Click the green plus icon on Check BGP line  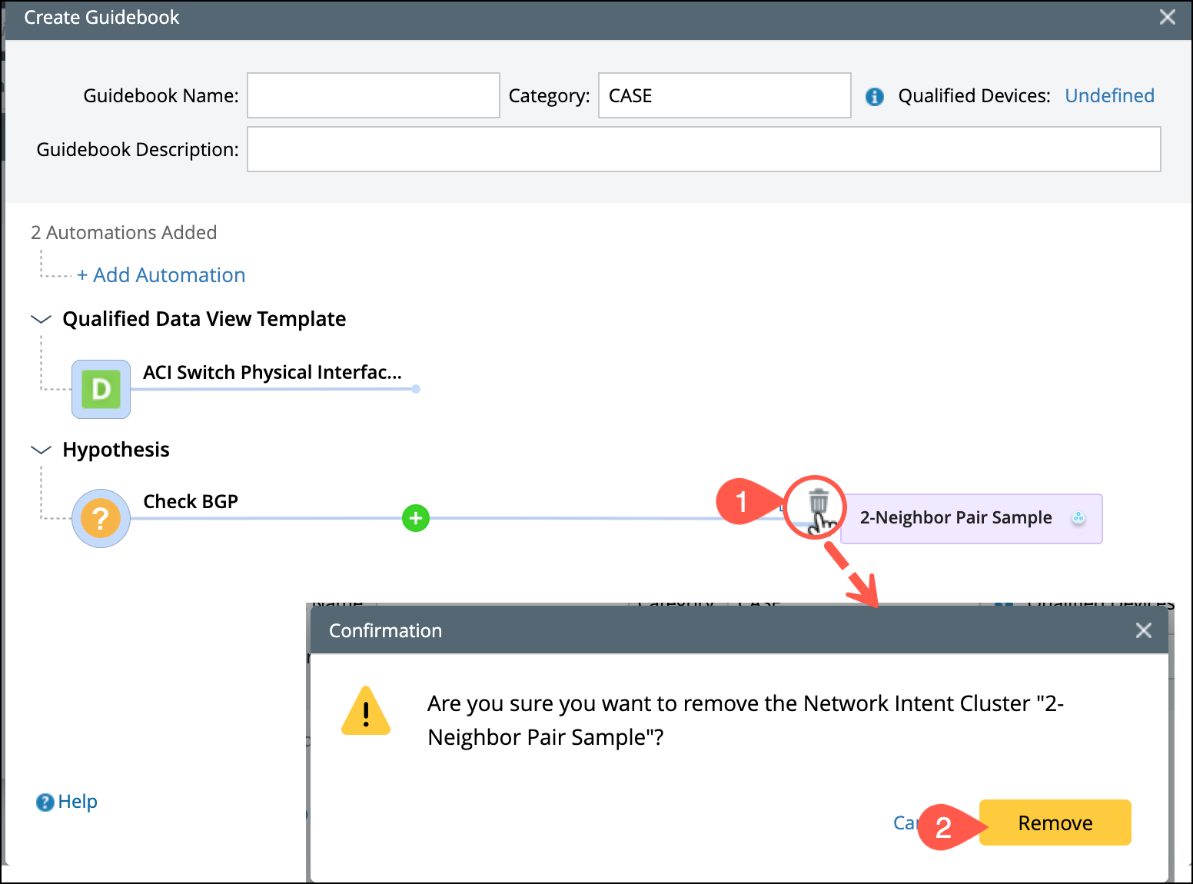click(x=416, y=518)
